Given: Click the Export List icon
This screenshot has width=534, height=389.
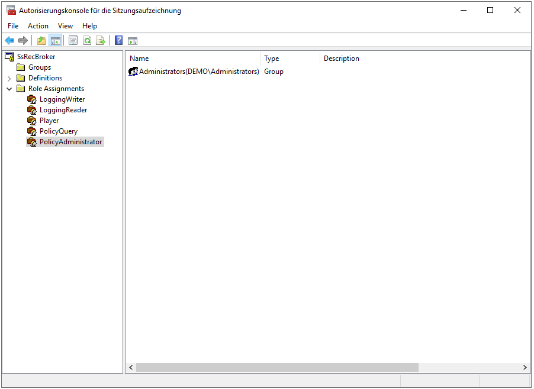Looking at the screenshot, I should 101,40.
